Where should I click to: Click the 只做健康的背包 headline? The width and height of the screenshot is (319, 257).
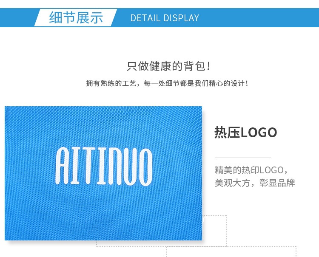pos(169,66)
